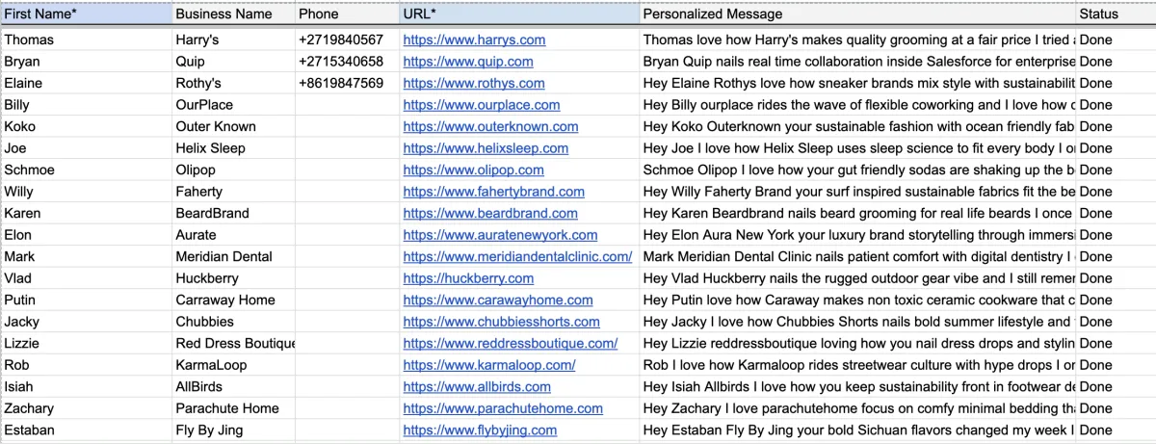
Task: Select the Done status in Estaban's row
Action: [1116, 430]
